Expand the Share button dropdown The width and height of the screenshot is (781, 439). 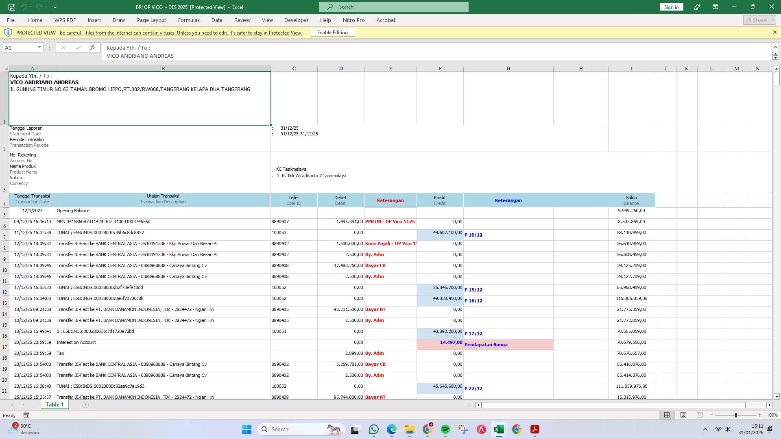[773, 20]
